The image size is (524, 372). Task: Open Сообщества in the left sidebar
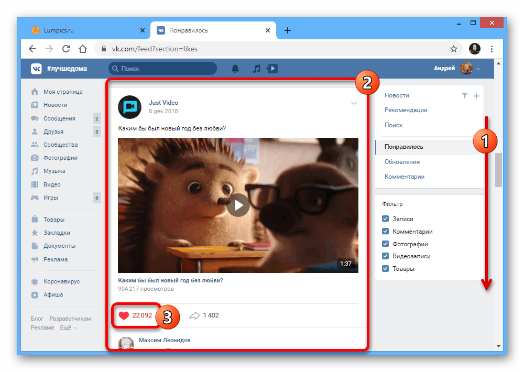coord(60,145)
